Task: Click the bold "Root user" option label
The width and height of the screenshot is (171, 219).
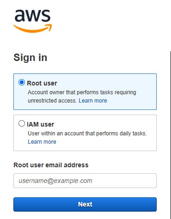Action: tap(42, 83)
